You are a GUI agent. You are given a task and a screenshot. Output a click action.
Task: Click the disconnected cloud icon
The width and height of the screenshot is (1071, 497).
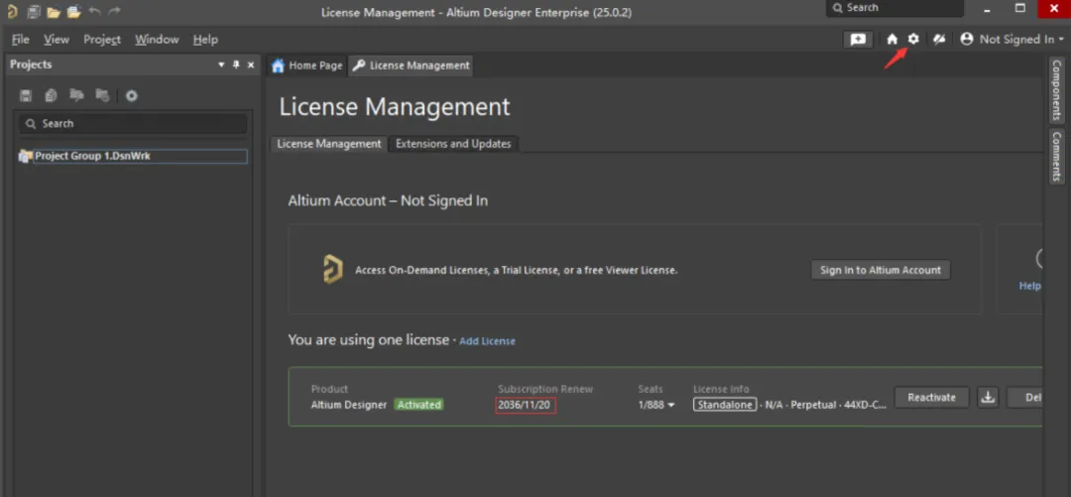tap(939, 40)
